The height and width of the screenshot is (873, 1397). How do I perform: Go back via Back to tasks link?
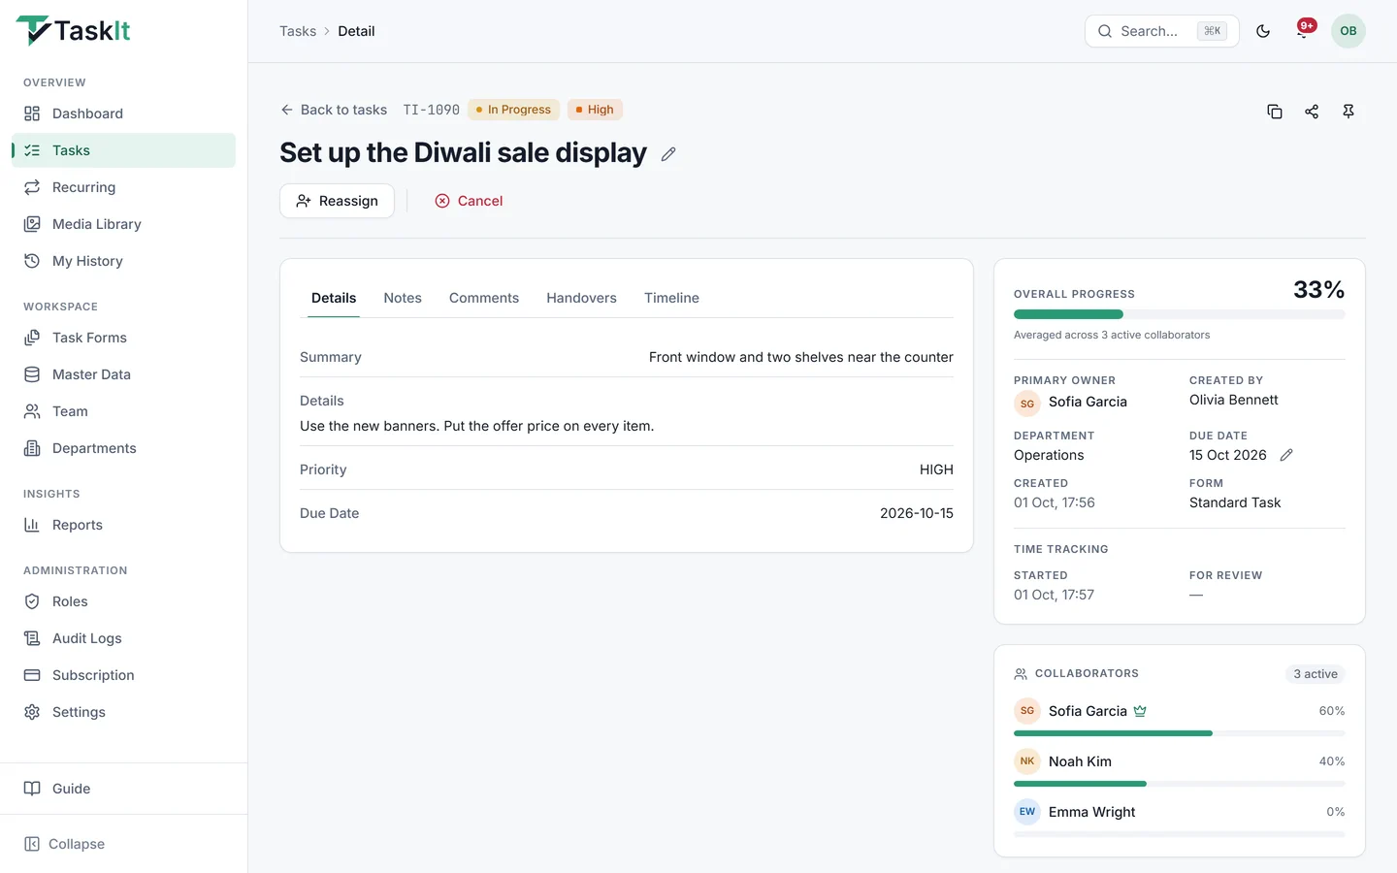pyautogui.click(x=334, y=110)
